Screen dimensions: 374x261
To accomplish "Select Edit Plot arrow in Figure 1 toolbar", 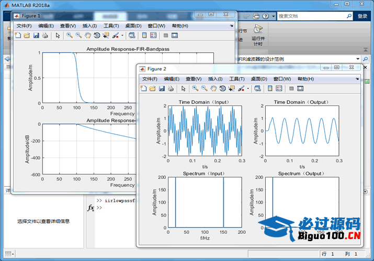I will point(58,35).
